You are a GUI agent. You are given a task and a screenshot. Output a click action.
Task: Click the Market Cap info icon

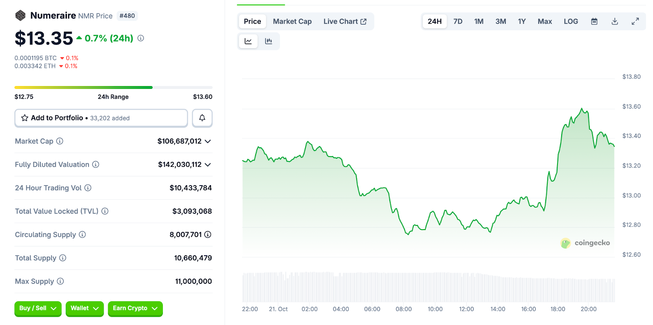click(x=60, y=141)
